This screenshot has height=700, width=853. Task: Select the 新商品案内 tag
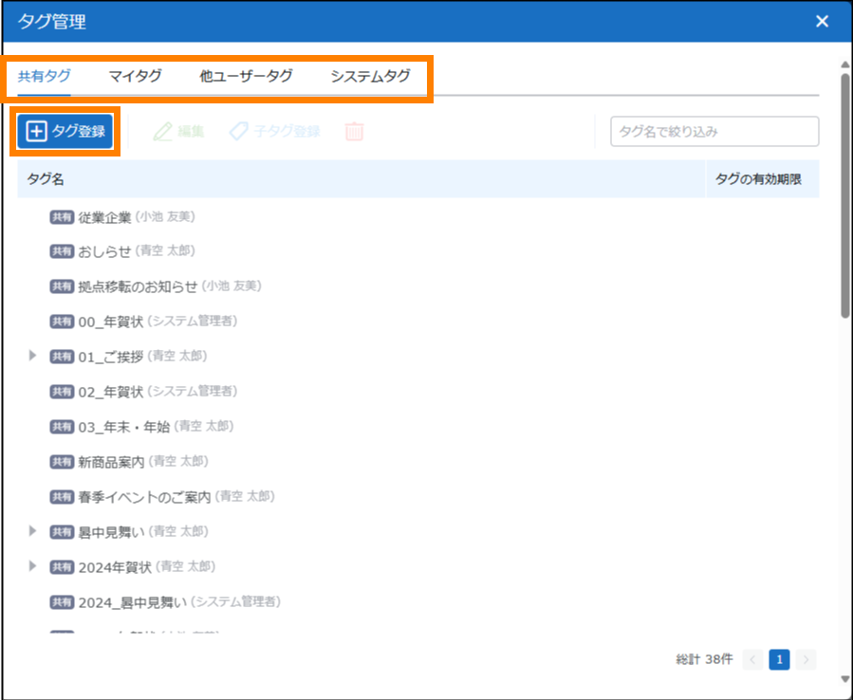click(x=111, y=461)
